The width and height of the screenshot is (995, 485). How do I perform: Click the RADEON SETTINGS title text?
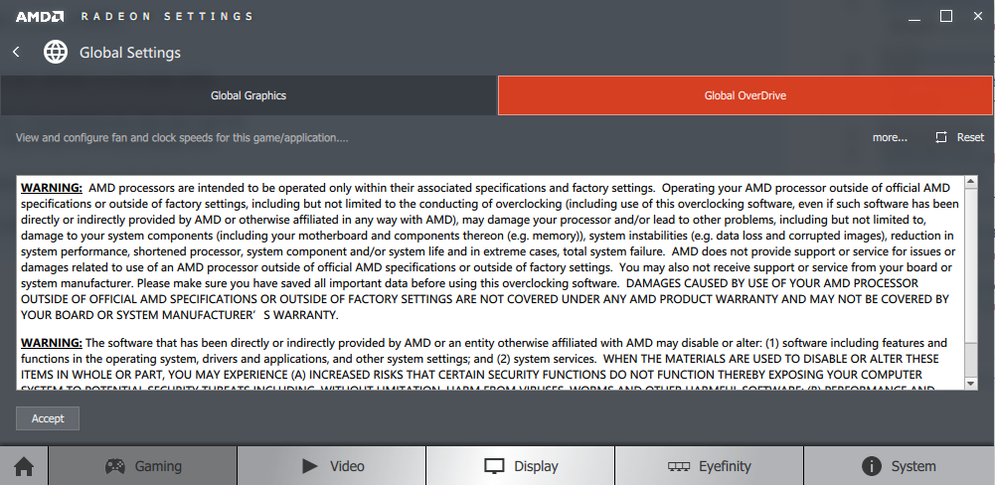pos(167,17)
